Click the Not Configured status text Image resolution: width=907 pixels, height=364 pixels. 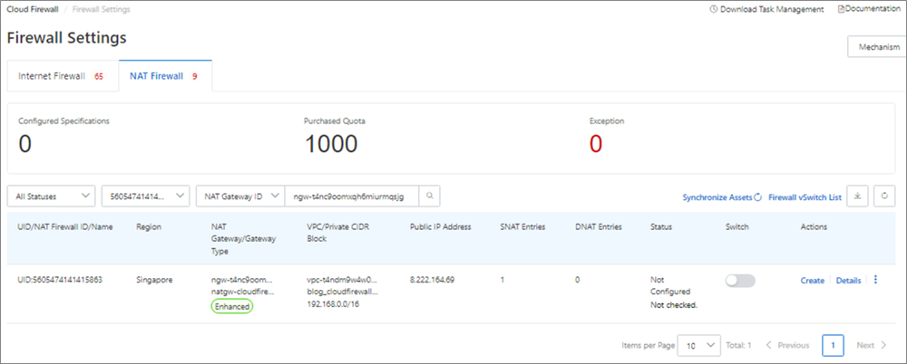coord(670,285)
